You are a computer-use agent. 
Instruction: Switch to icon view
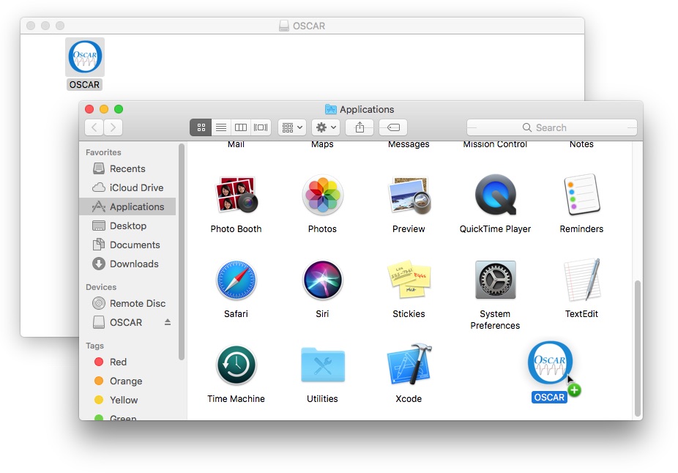click(201, 127)
